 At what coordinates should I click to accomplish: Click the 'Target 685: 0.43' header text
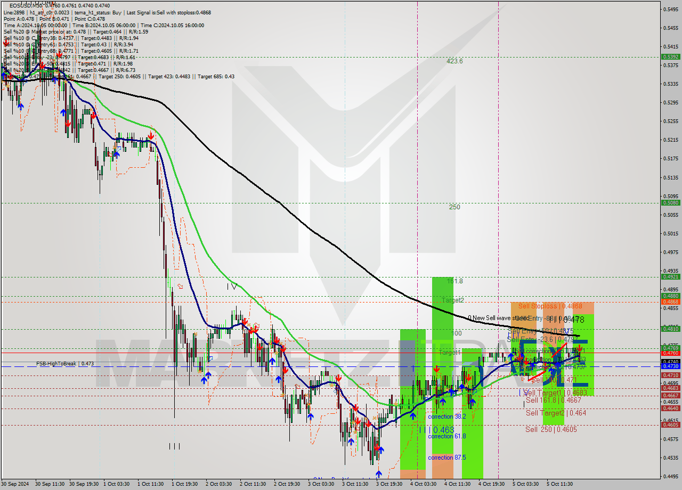(x=216, y=76)
